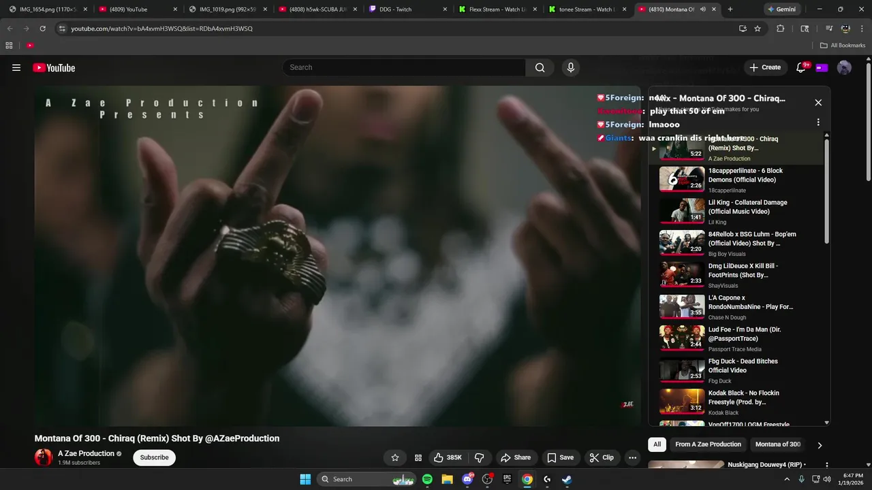Like the video with 385K likes

448,457
